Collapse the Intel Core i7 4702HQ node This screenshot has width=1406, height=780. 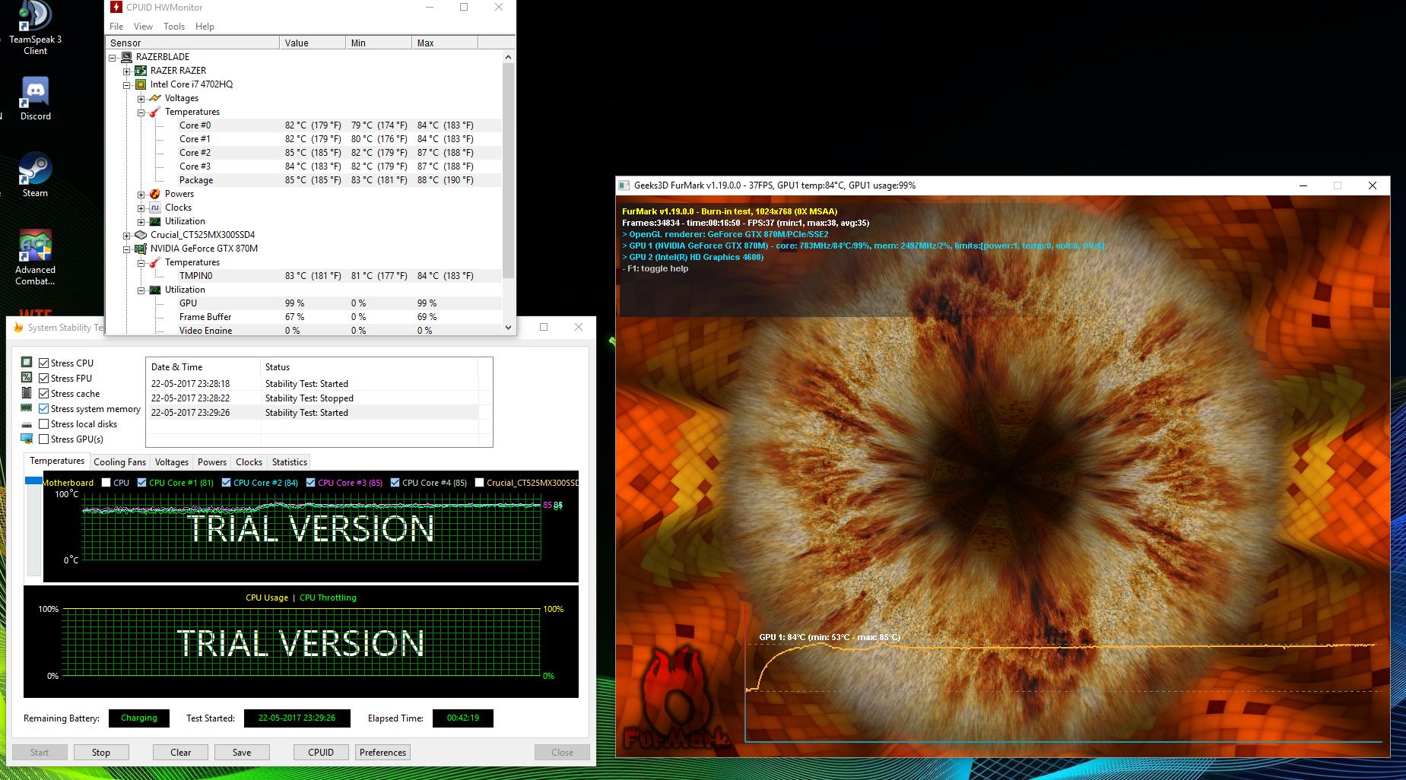click(127, 85)
